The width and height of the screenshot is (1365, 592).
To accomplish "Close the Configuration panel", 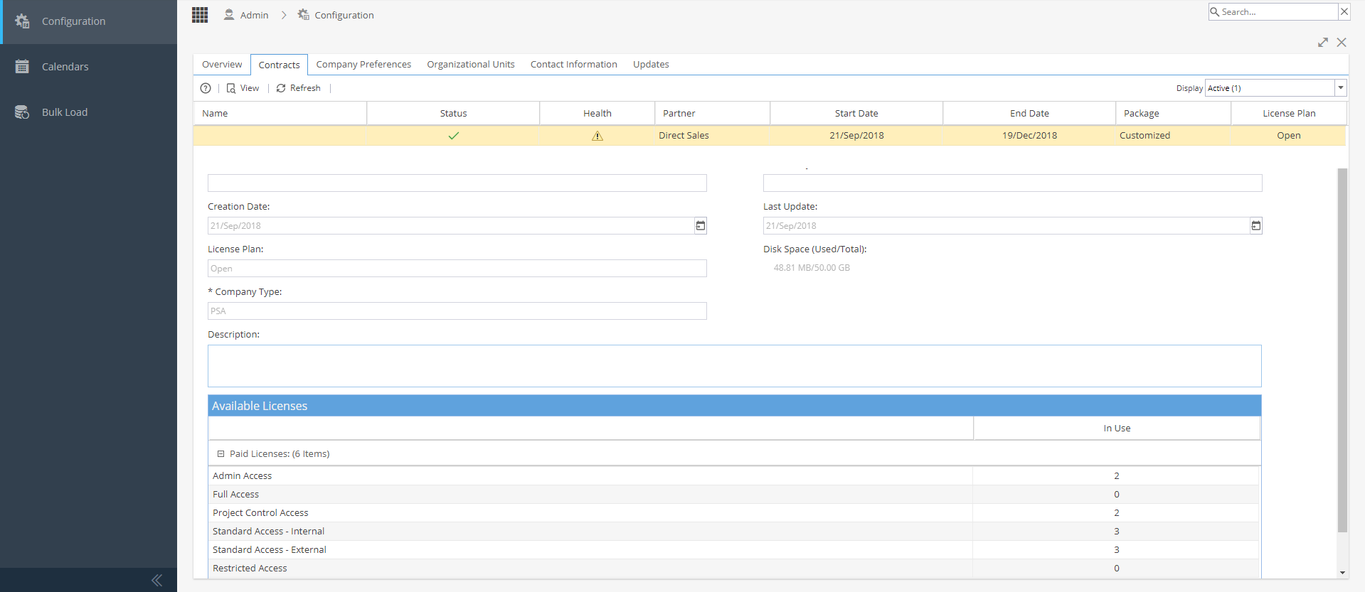I will (1342, 43).
